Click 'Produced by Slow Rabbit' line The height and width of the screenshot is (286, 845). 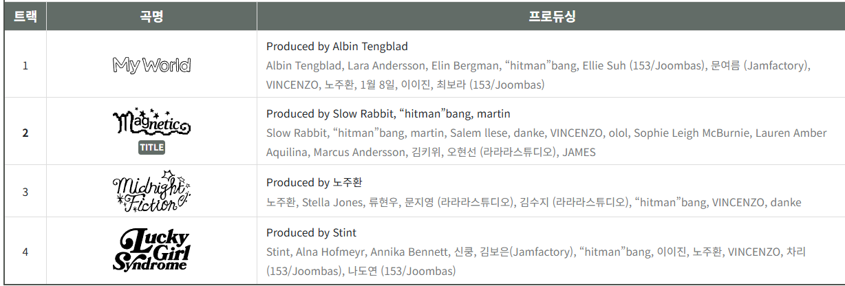(388, 113)
